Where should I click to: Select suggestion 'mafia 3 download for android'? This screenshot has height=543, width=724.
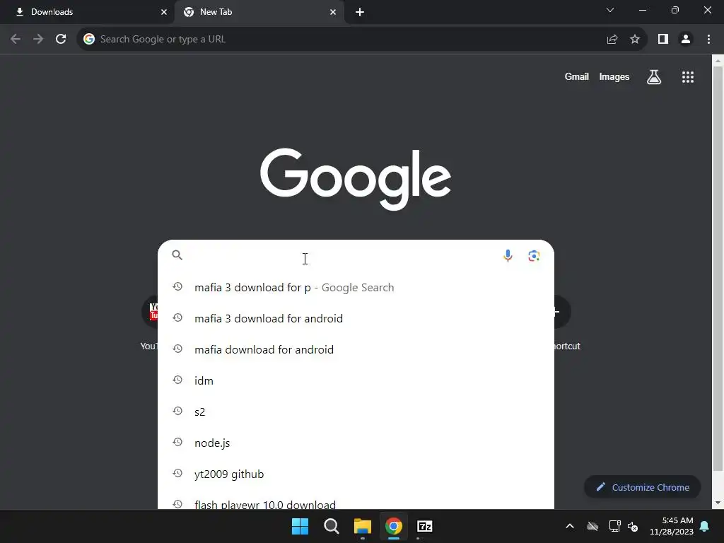point(356,319)
